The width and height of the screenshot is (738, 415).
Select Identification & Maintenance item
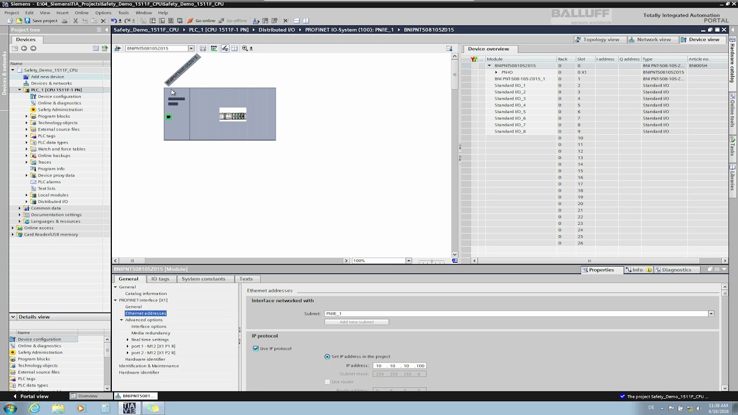pyautogui.click(x=149, y=365)
